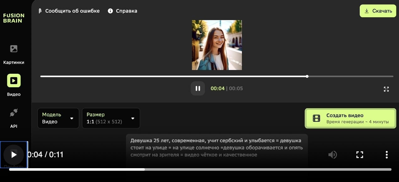Click the Размер dropdown arrow
The width and height of the screenshot is (399, 182).
133,118
